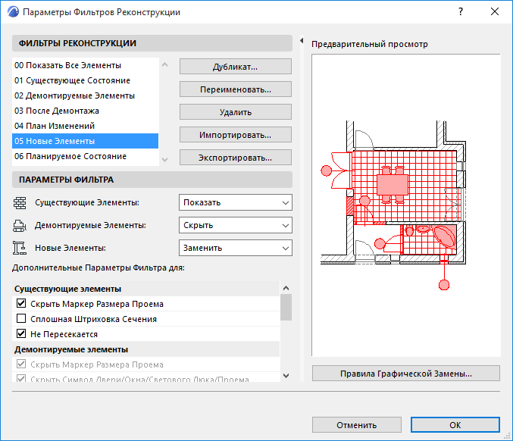Image resolution: width=513 pixels, height=441 pixels.
Task: Click the additional parameters scroll-up arrow
Action: (x=286, y=288)
